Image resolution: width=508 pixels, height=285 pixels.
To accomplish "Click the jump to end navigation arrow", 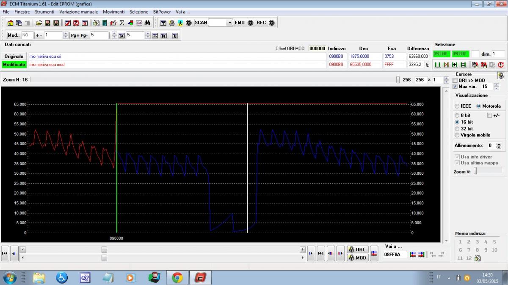I will pyautogui.click(x=321, y=253).
